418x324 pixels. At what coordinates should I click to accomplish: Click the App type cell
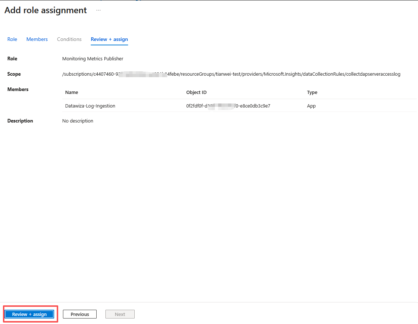point(311,106)
